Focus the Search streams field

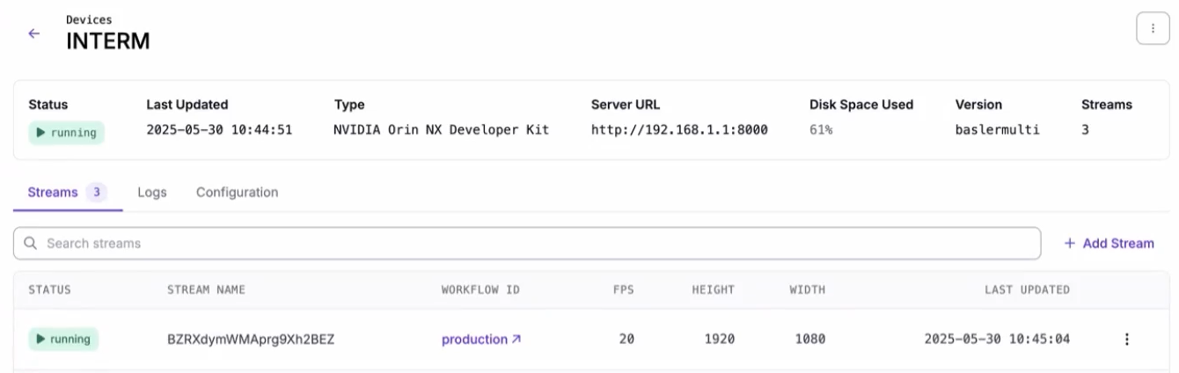coord(527,243)
